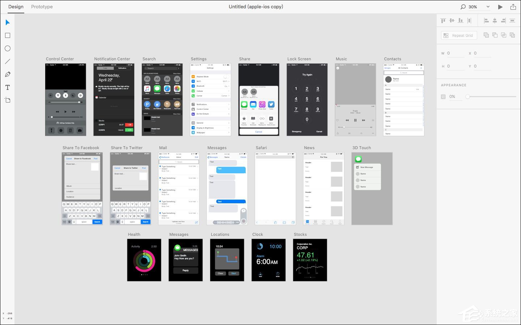Start desktop preview with play icon
Viewport: 521px width, 325px height.
pos(500,7)
